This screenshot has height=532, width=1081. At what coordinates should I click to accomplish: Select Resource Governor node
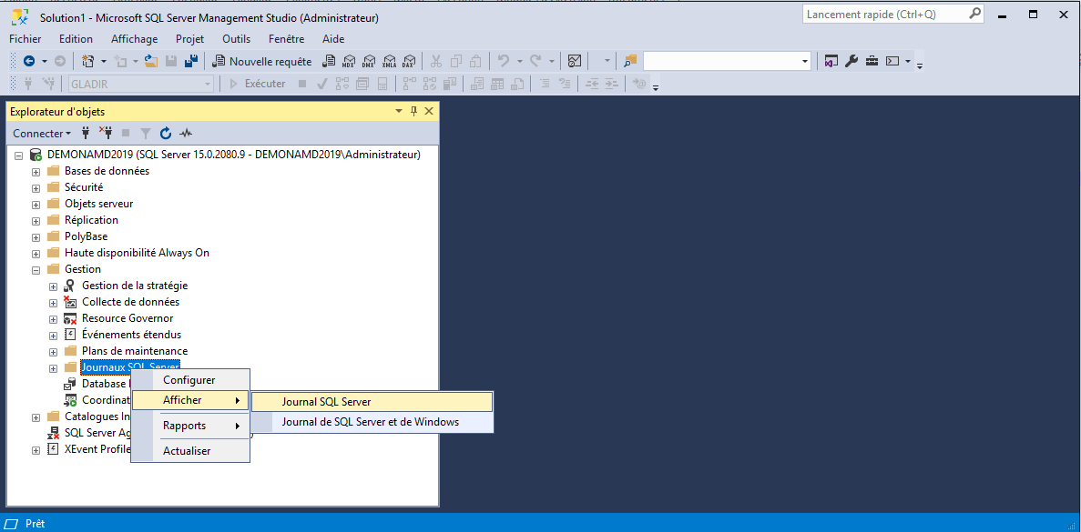click(x=127, y=318)
